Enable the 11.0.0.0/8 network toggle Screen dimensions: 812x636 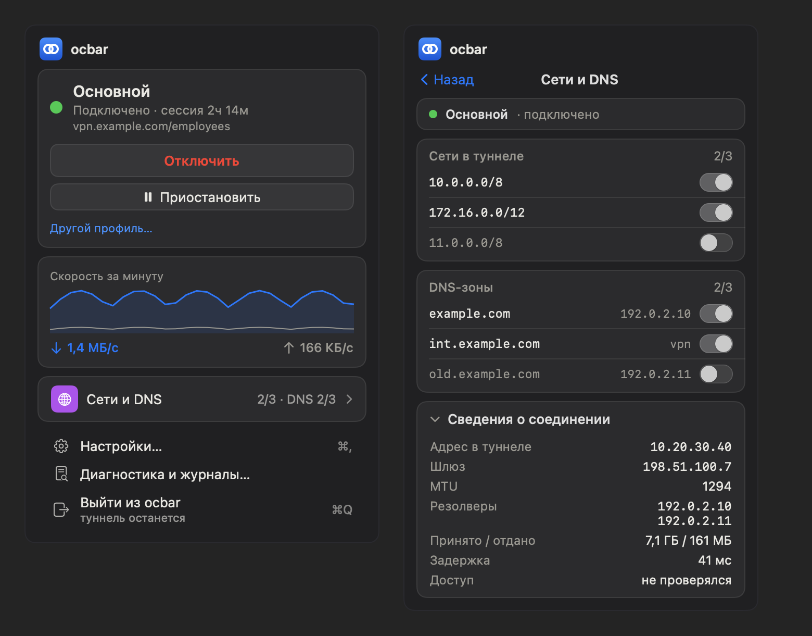pos(716,243)
